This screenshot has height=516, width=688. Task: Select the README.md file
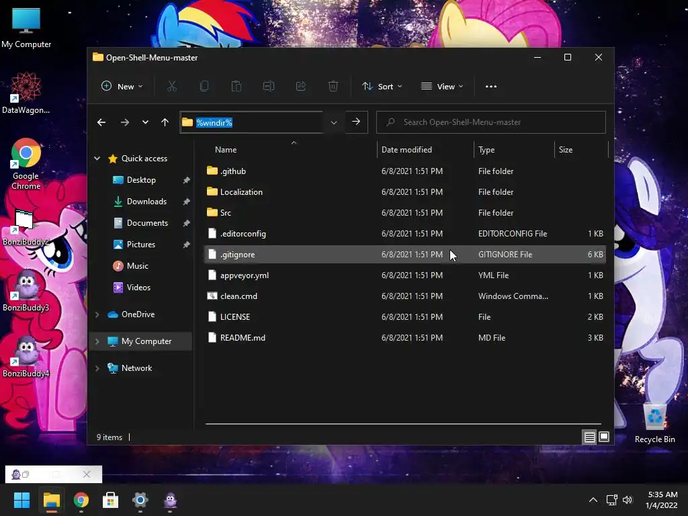click(405, 338)
